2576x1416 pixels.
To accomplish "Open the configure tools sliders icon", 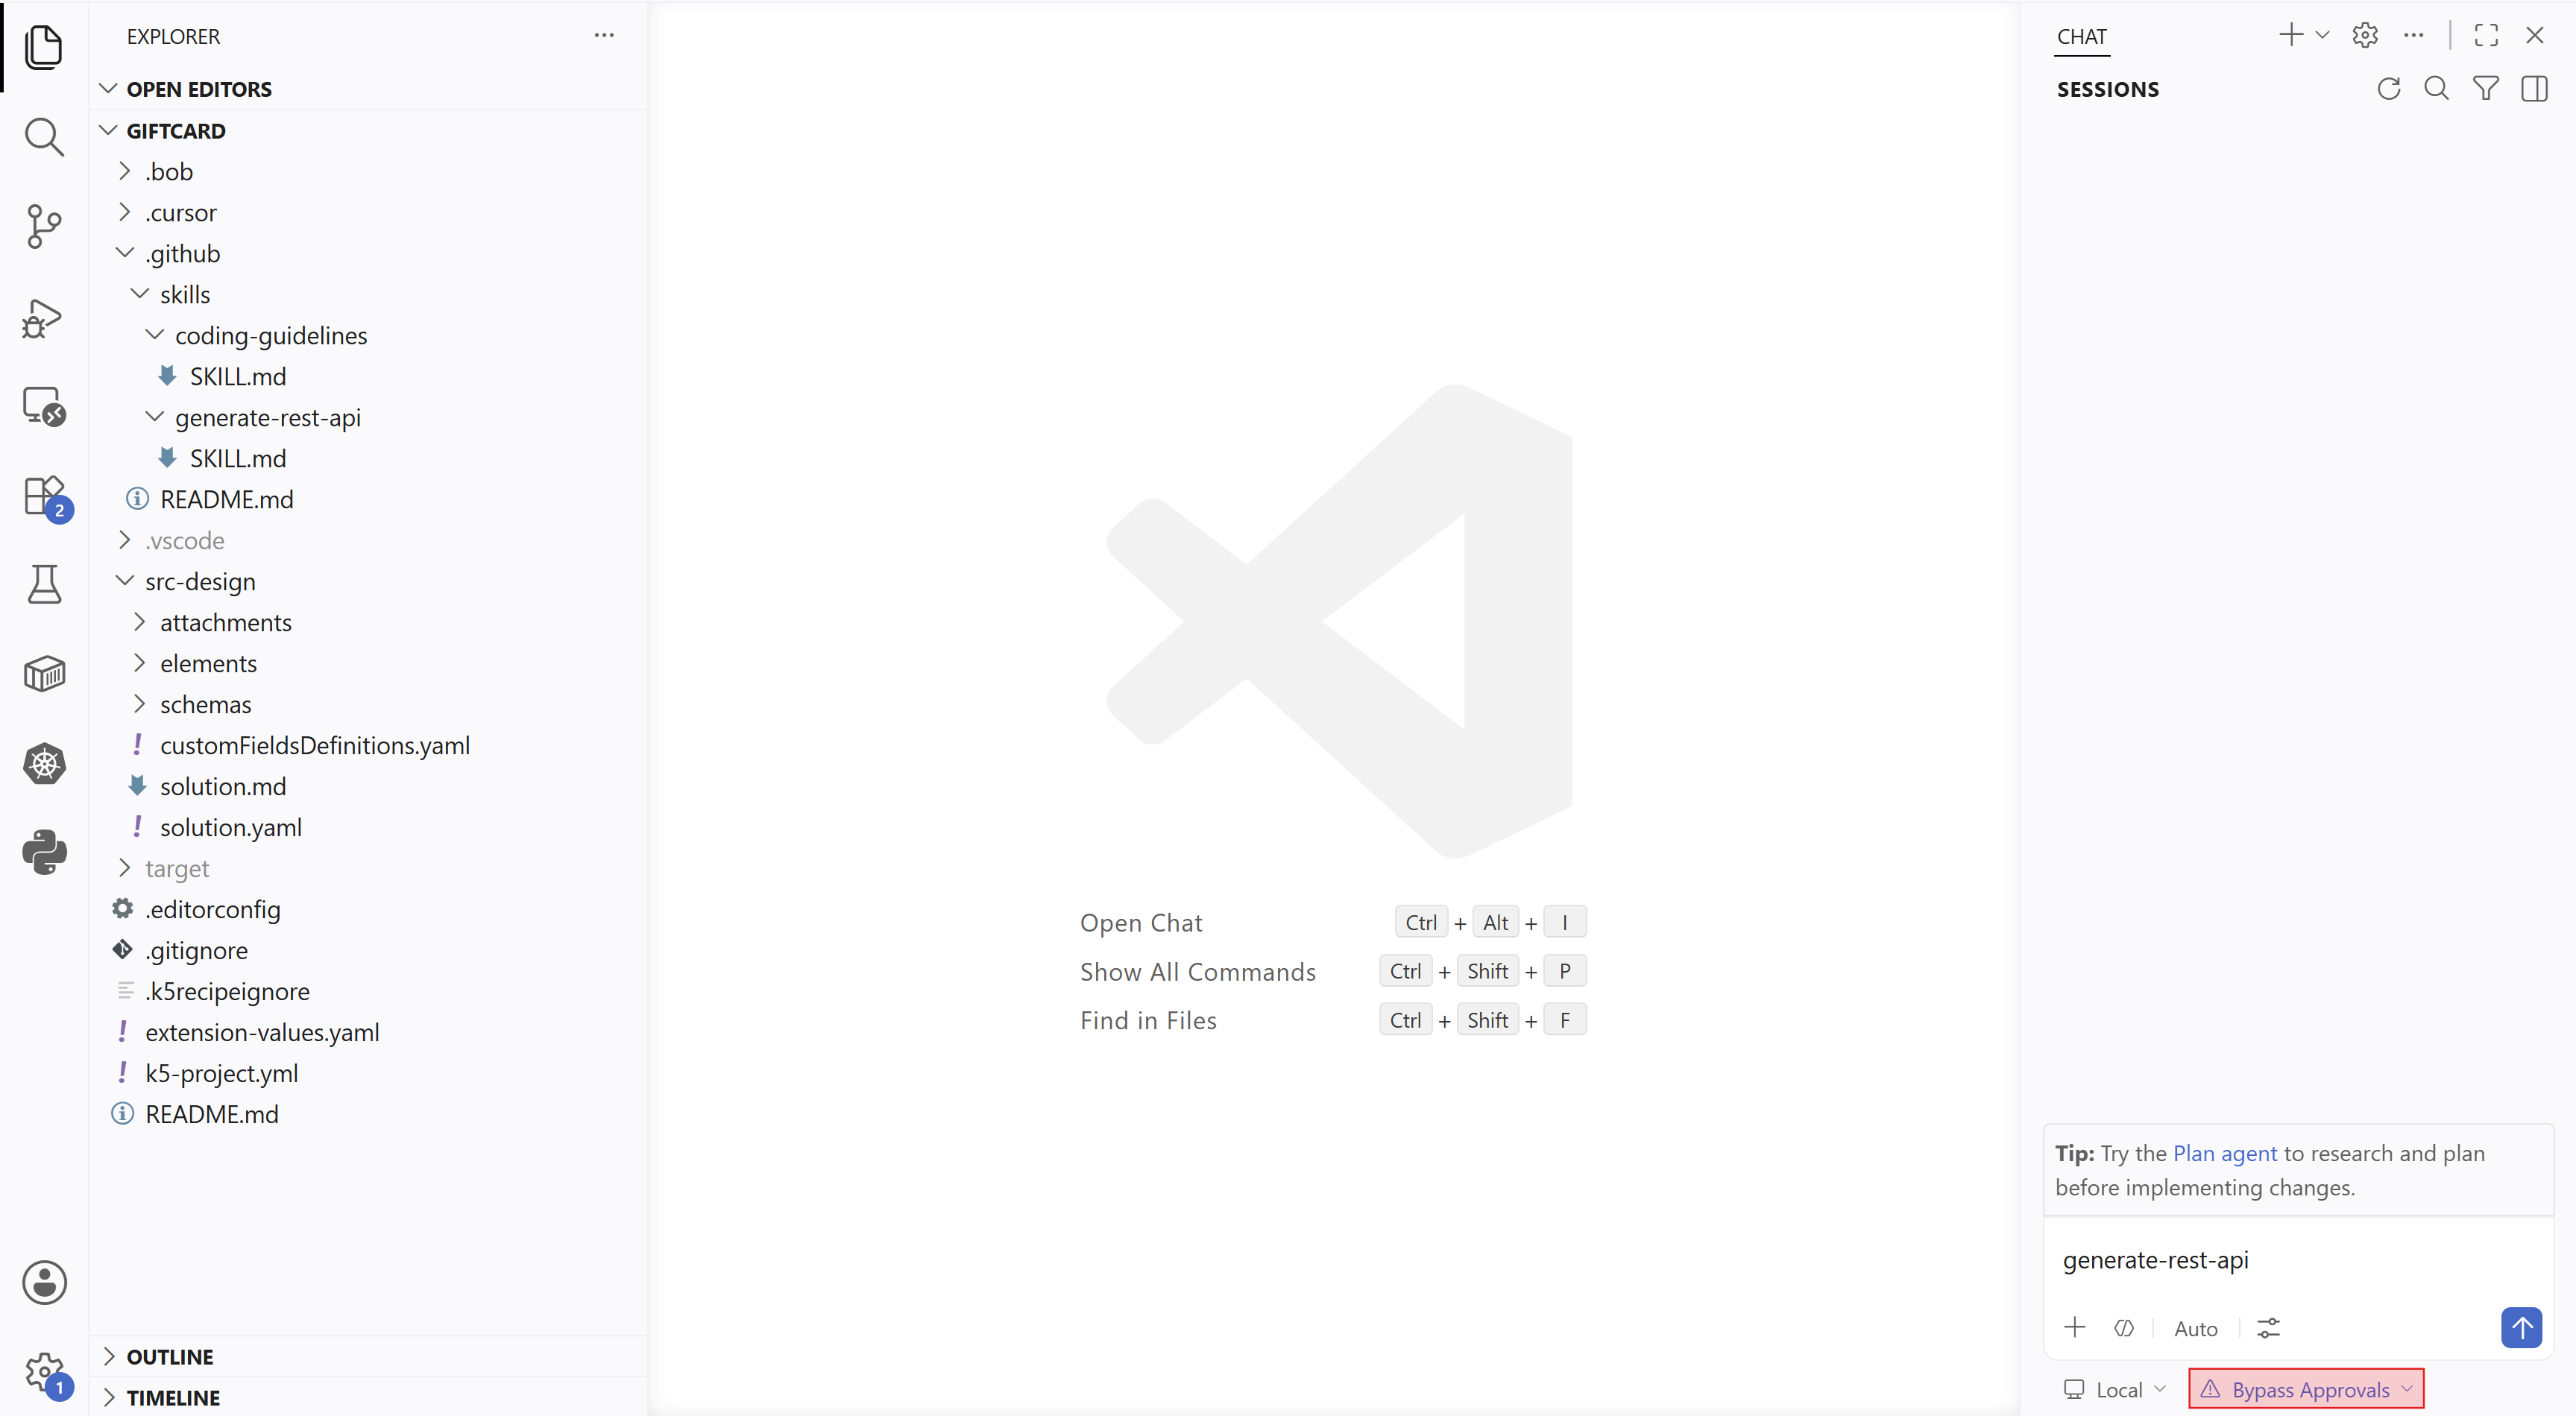I will tap(2269, 1328).
